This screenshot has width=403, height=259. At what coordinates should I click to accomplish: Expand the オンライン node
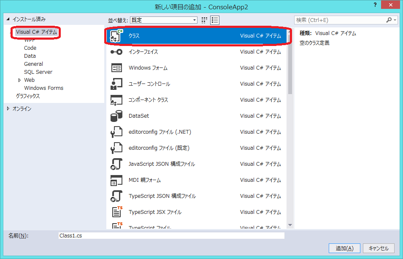[8, 109]
